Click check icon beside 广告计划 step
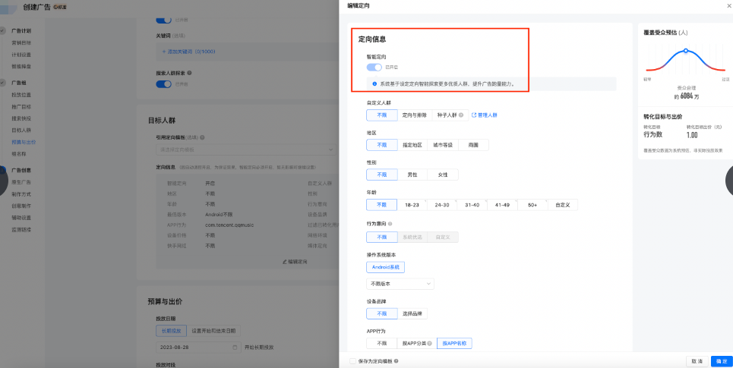Viewport: 733px width, 368px height. coord(3,30)
